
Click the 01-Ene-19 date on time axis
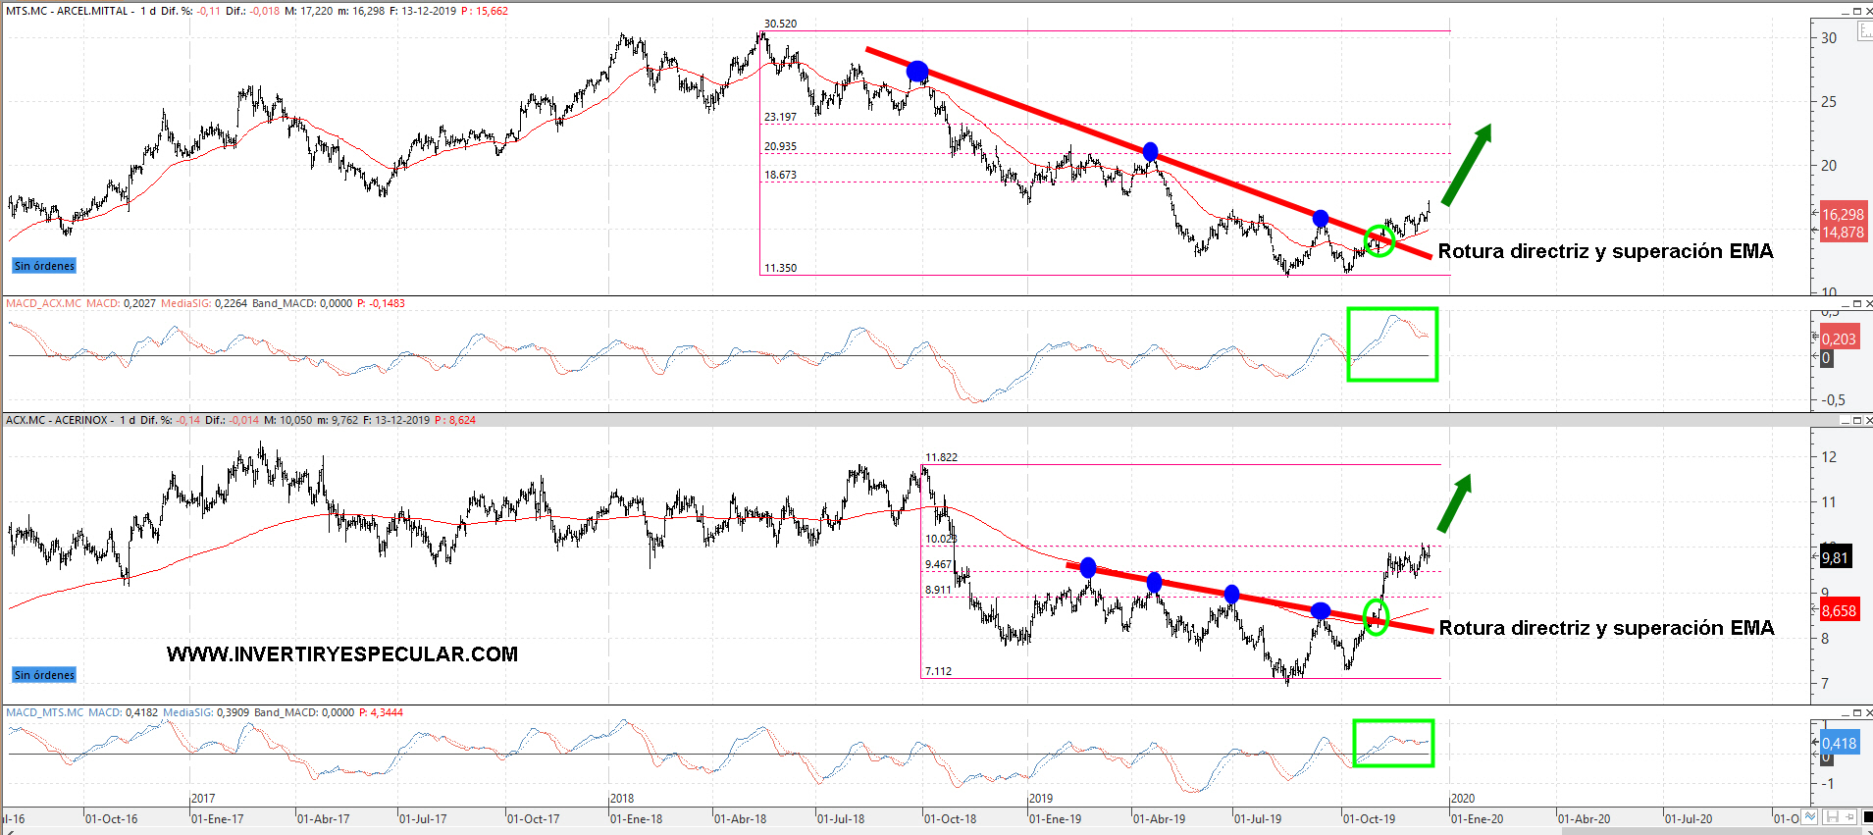(x=1055, y=818)
